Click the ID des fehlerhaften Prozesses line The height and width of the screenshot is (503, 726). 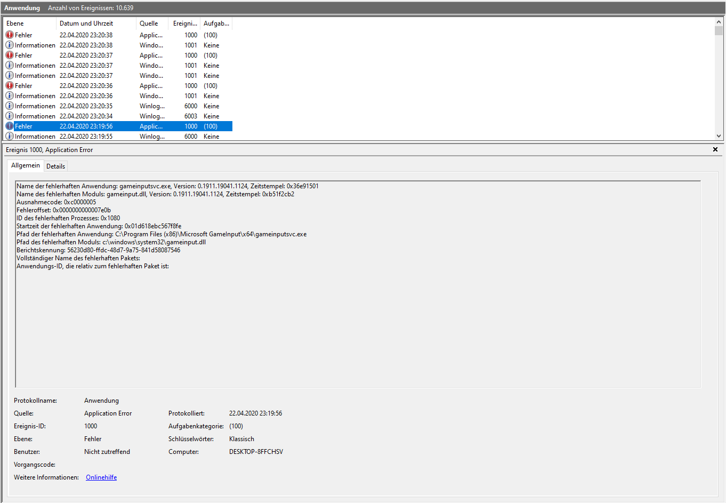tap(68, 218)
